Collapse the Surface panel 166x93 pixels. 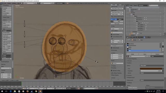pos(129,63)
